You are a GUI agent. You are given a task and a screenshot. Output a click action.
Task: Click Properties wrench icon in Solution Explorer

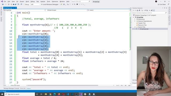(x=151, y=10)
